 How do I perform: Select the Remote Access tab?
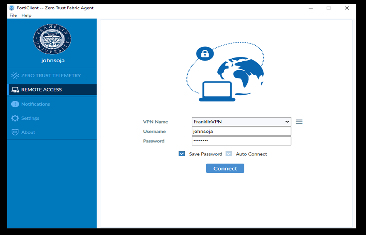(x=52, y=90)
